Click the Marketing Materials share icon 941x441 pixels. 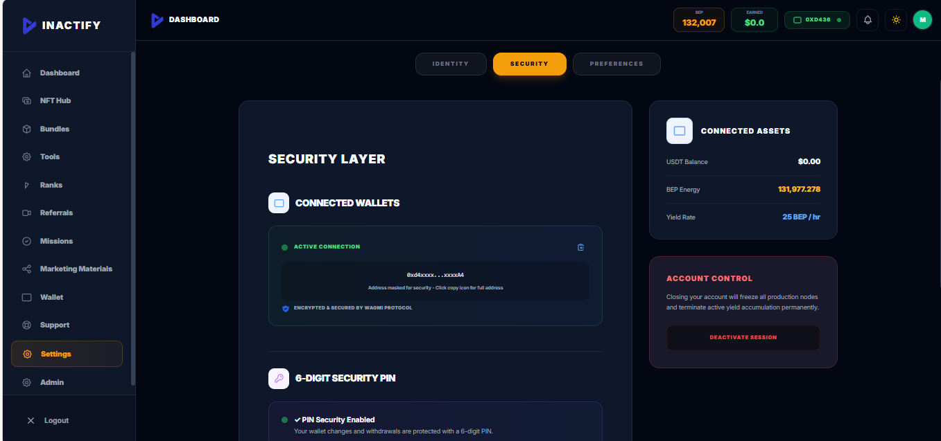[26, 269]
